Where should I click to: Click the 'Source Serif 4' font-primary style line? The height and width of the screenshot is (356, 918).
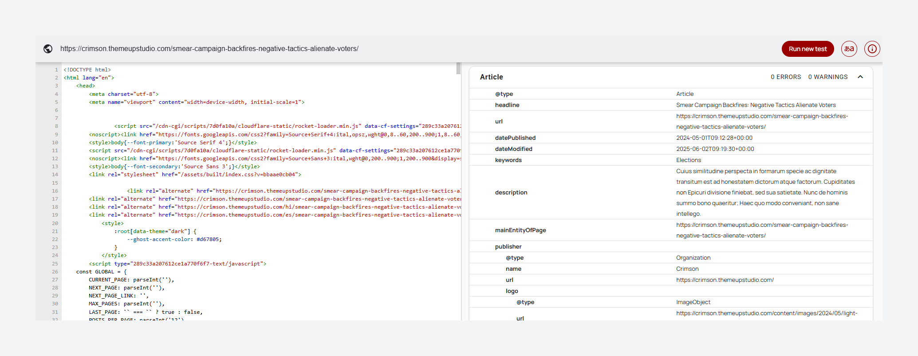pyautogui.click(x=173, y=142)
